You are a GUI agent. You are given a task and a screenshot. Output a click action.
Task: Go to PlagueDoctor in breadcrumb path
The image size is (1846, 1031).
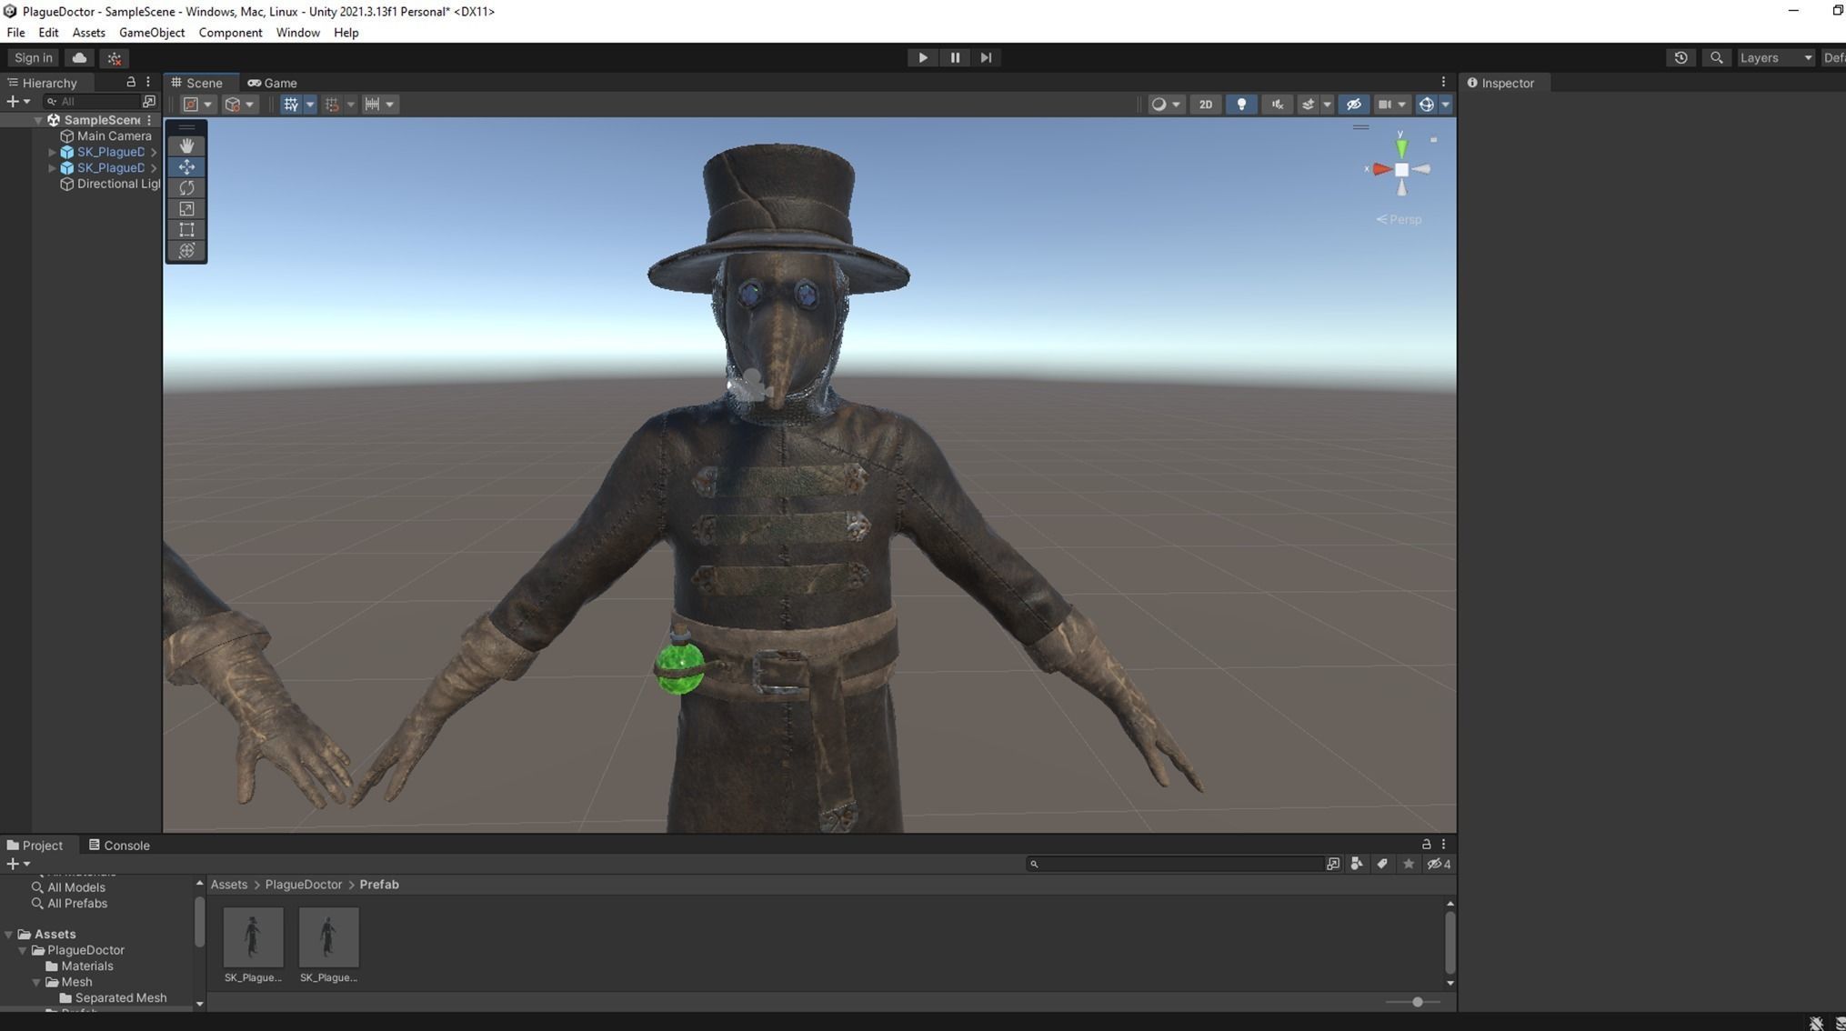[x=304, y=885]
